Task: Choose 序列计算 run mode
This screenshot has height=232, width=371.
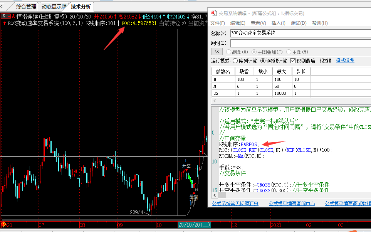Action: pos(235,61)
